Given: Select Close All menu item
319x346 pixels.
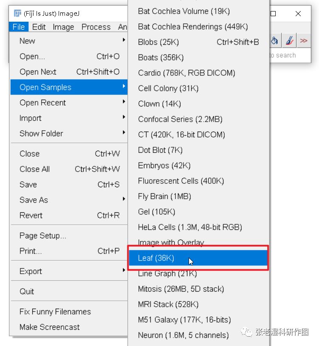Looking at the screenshot, I should (x=69, y=169).
